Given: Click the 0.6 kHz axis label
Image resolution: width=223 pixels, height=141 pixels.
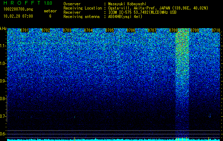Looking at the screenshot, I should point(3,134).
